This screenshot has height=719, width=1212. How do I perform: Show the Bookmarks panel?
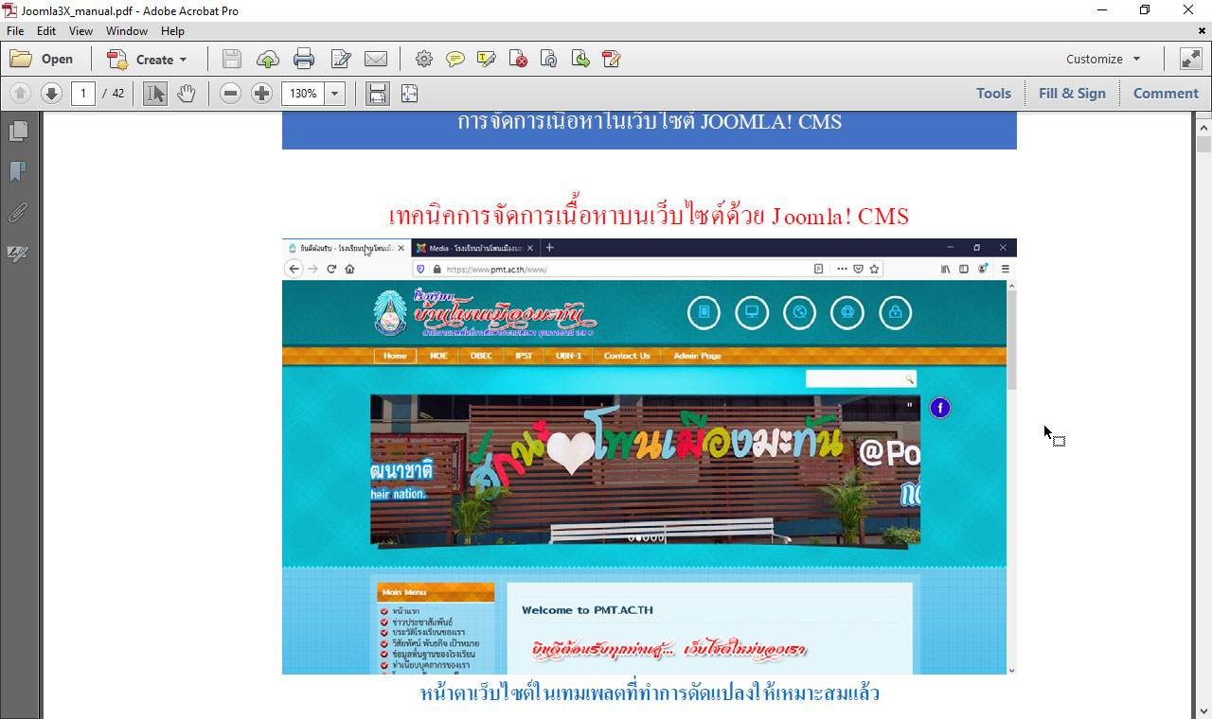18,171
